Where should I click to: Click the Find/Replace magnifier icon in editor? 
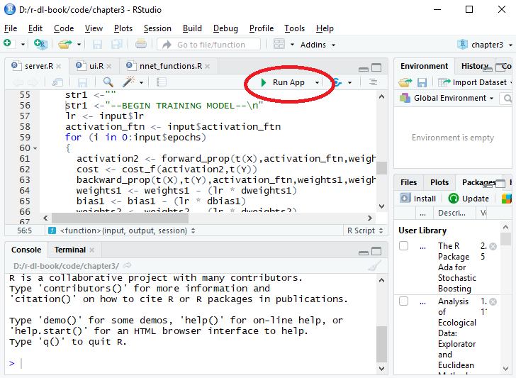click(108, 82)
